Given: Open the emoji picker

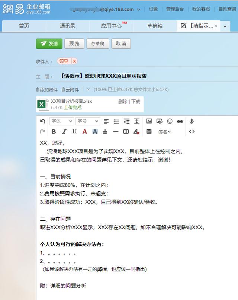Looking at the screenshot, I should point(170,121).
